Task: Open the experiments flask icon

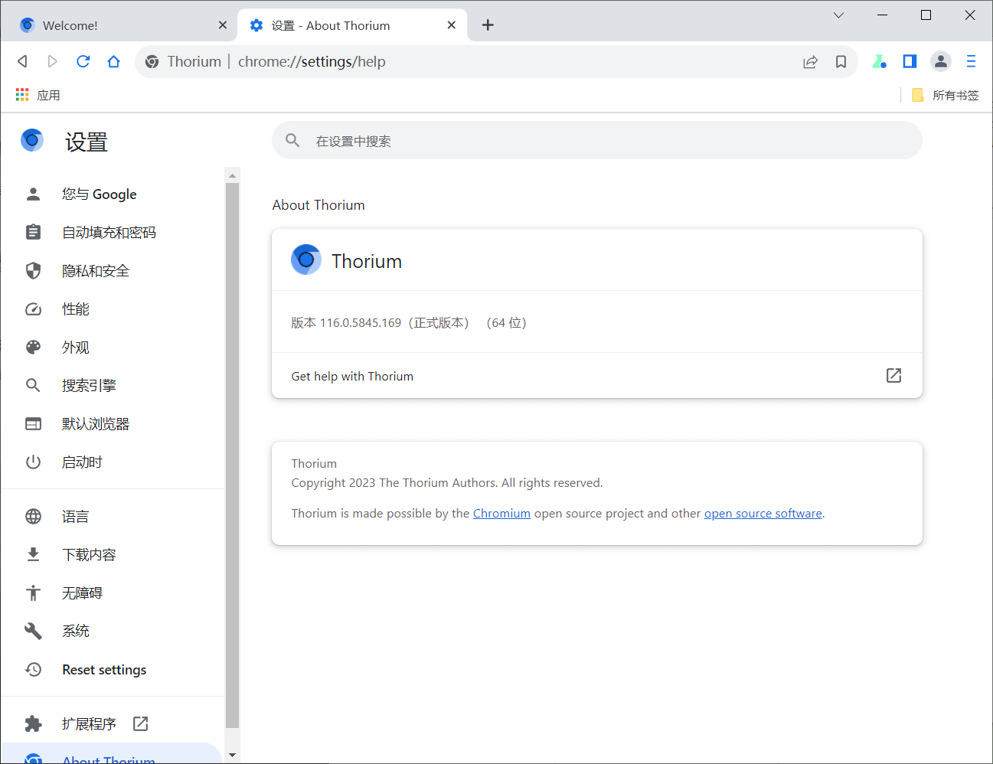Action: 879,61
